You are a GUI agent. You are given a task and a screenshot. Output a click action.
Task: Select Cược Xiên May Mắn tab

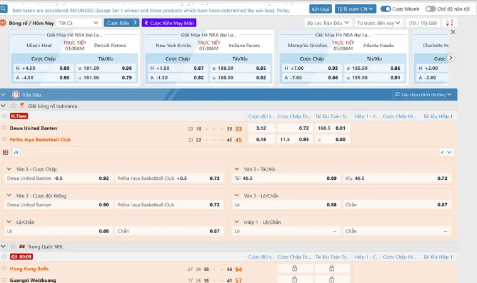click(x=169, y=23)
